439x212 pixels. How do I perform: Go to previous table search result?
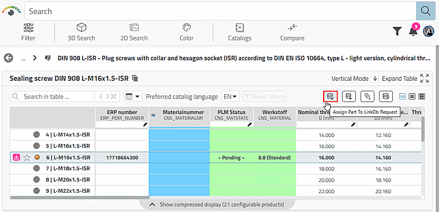pyautogui.click(x=101, y=97)
